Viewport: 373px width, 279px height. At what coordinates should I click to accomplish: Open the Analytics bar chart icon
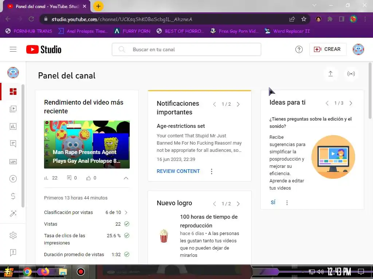tap(13, 126)
